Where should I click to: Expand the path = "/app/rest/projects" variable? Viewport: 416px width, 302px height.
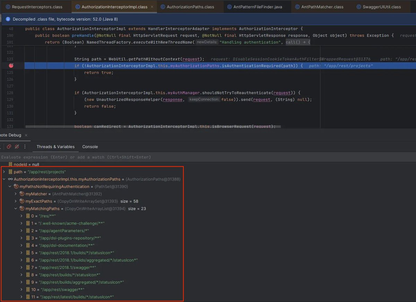pyautogui.click(x=4, y=172)
